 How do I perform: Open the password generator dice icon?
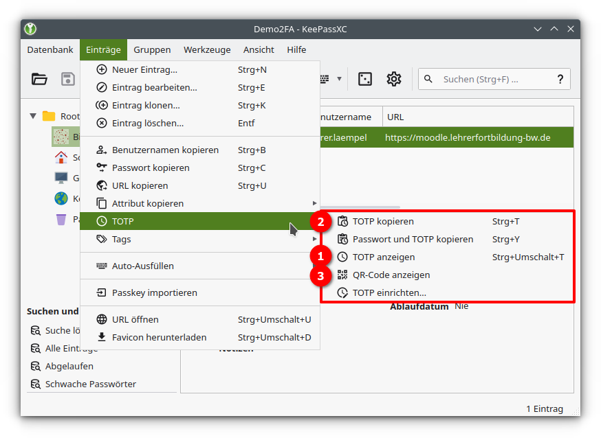pyautogui.click(x=365, y=79)
